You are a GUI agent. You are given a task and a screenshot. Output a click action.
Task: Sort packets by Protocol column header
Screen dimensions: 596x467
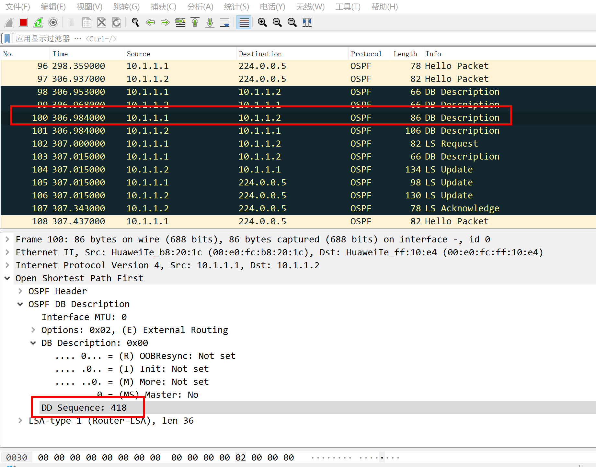click(x=366, y=54)
